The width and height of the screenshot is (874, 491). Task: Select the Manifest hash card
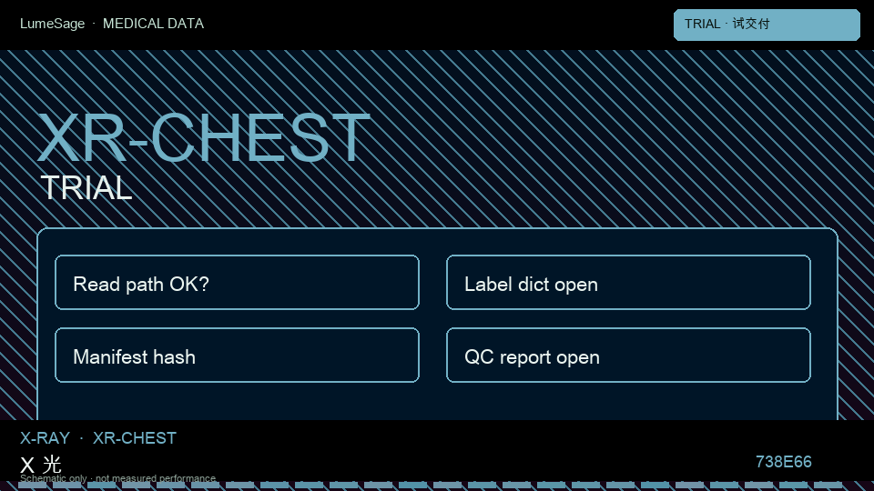237,356
